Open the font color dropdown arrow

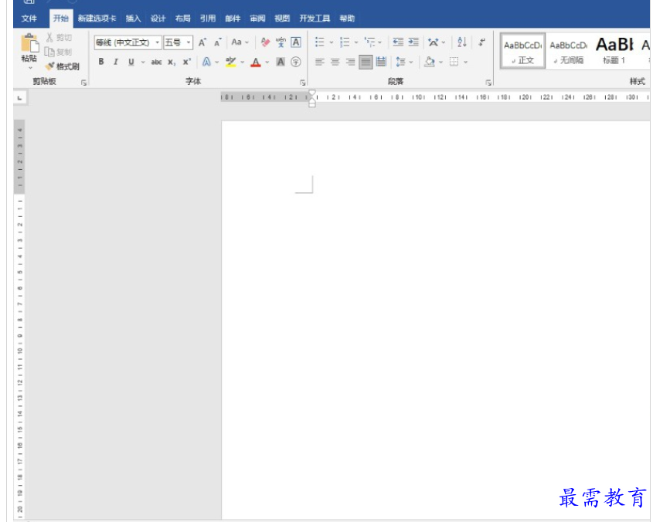[267, 62]
